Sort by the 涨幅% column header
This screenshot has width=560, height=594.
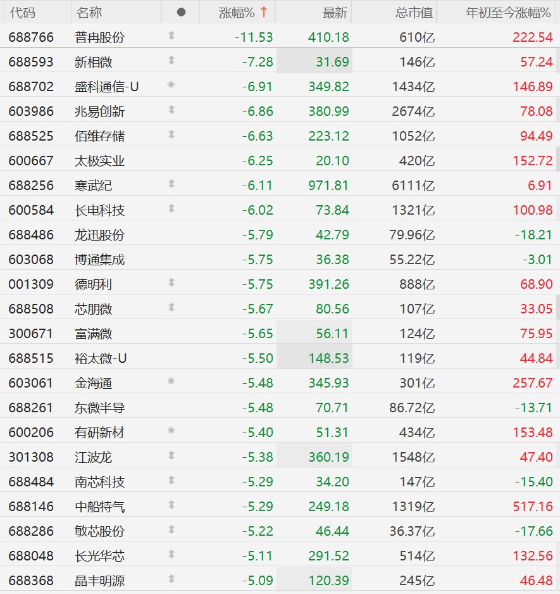(x=237, y=13)
